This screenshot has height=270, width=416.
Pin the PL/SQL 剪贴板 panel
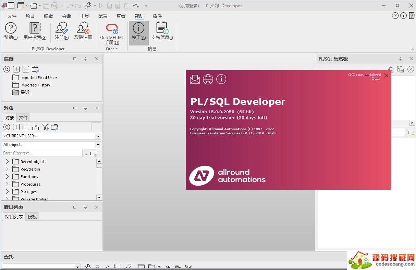400,59
